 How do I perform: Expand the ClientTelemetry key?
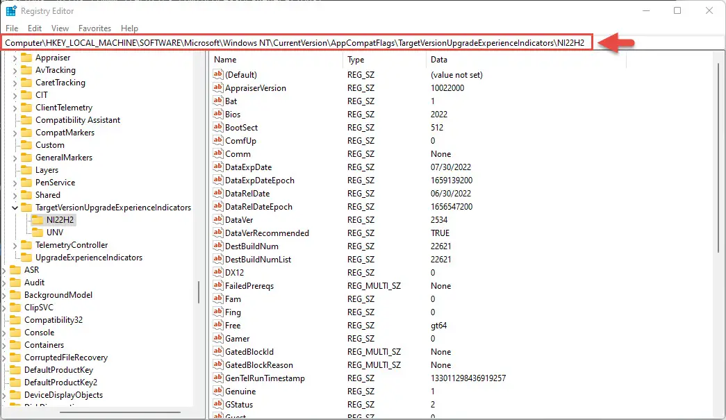click(15, 108)
